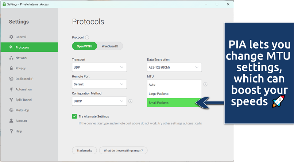Click the green PIA lock title icon
The height and width of the screenshot is (162, 294).
click(x=4, y=4)
